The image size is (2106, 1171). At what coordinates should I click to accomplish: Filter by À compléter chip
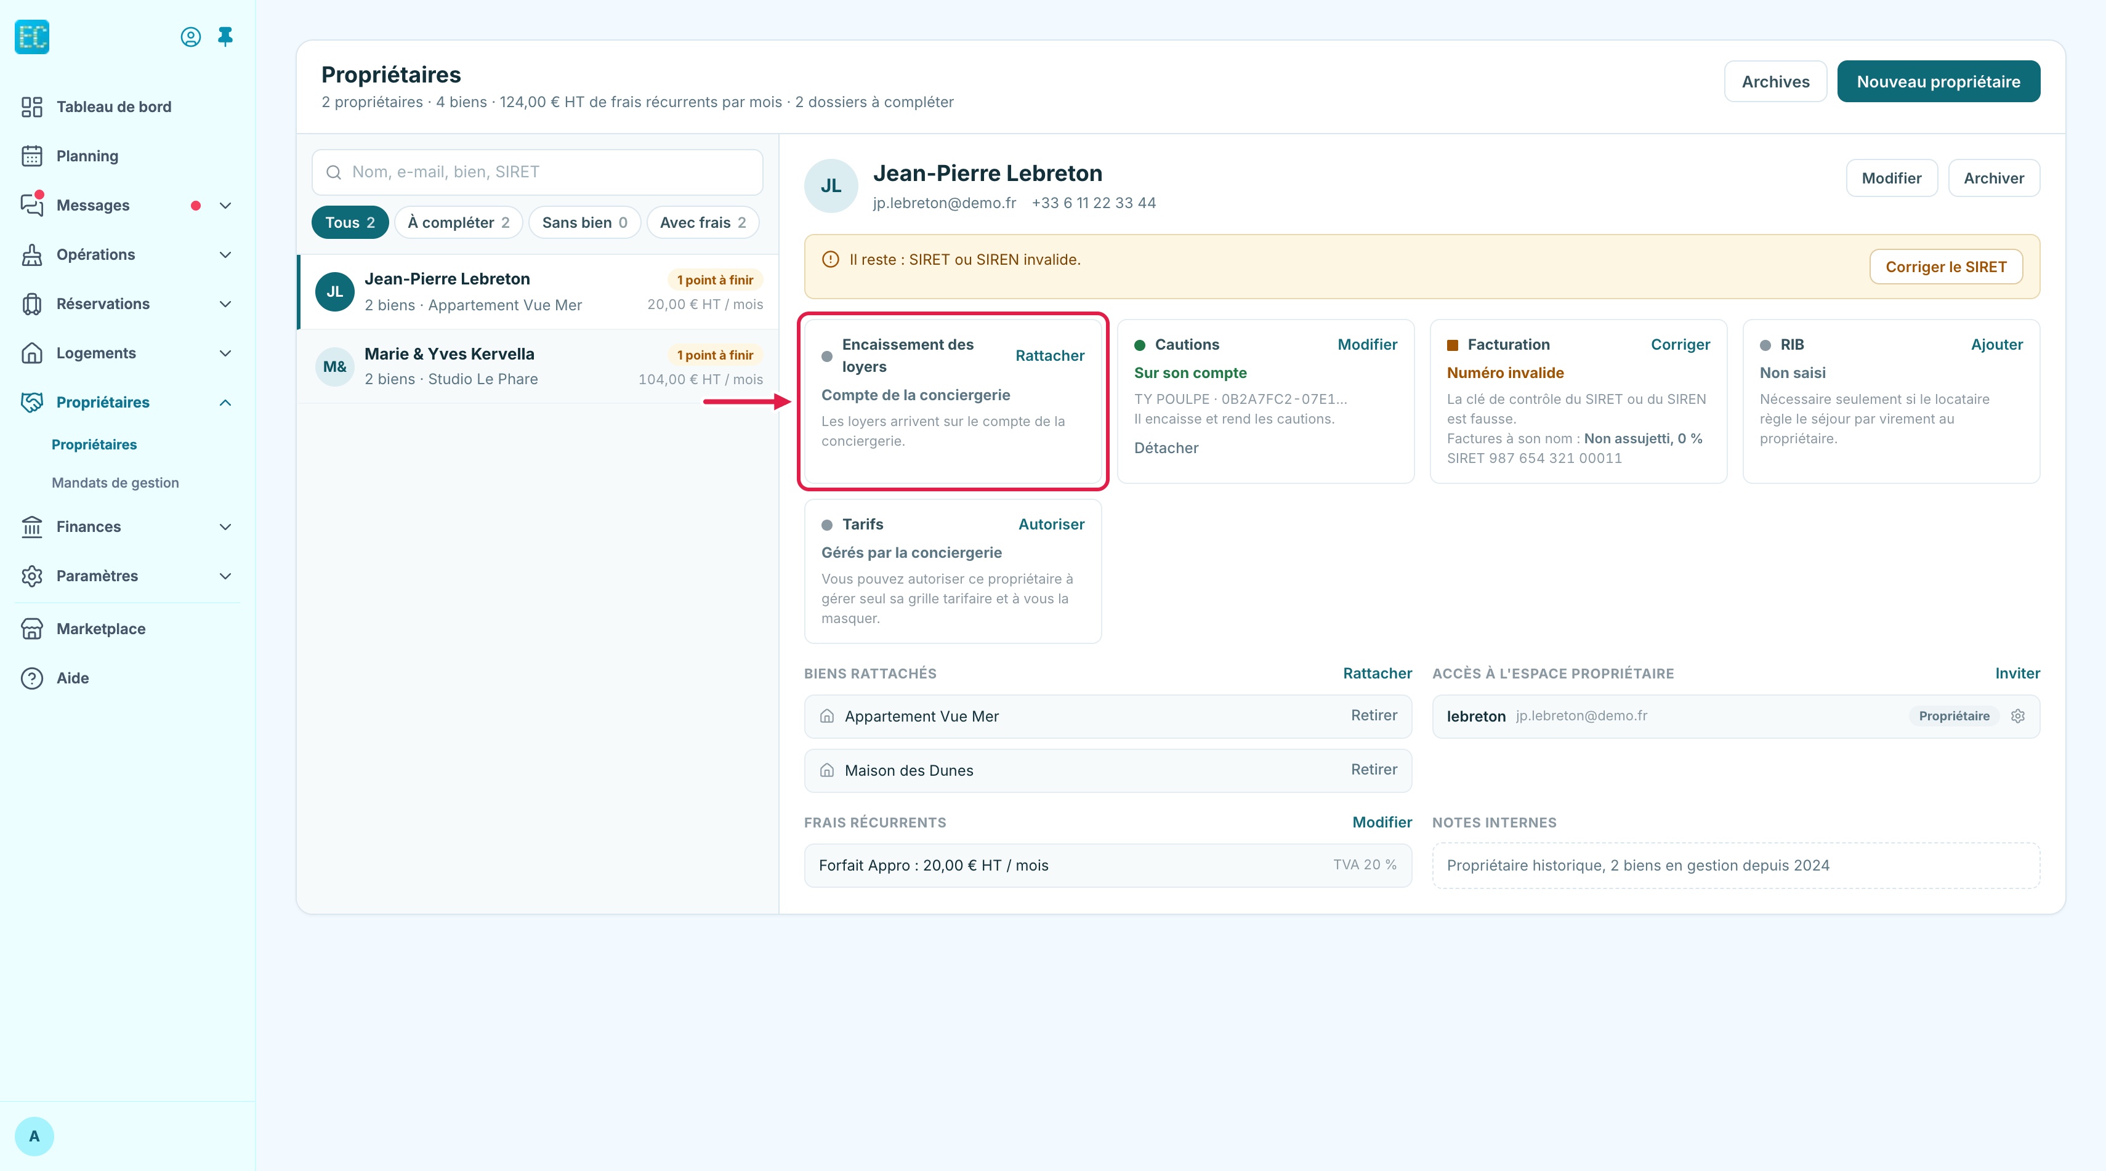[459, 222]
